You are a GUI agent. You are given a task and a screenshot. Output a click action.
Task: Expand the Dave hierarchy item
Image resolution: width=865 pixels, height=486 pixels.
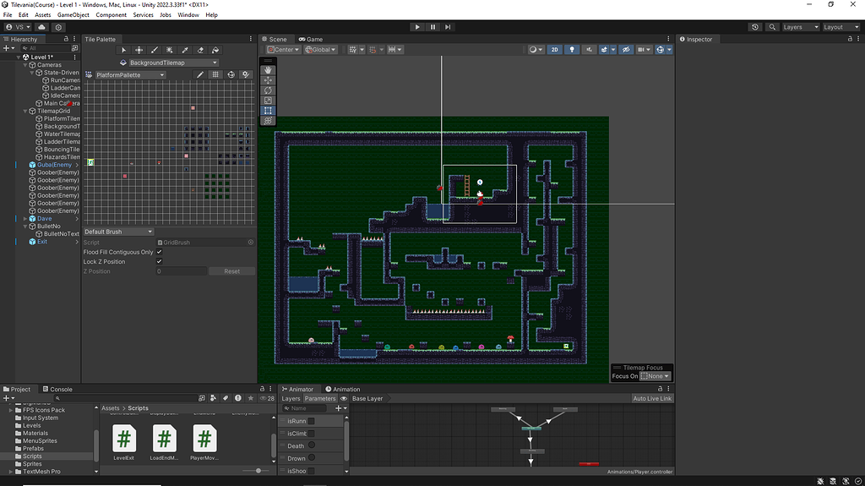(x=24, y=219)
